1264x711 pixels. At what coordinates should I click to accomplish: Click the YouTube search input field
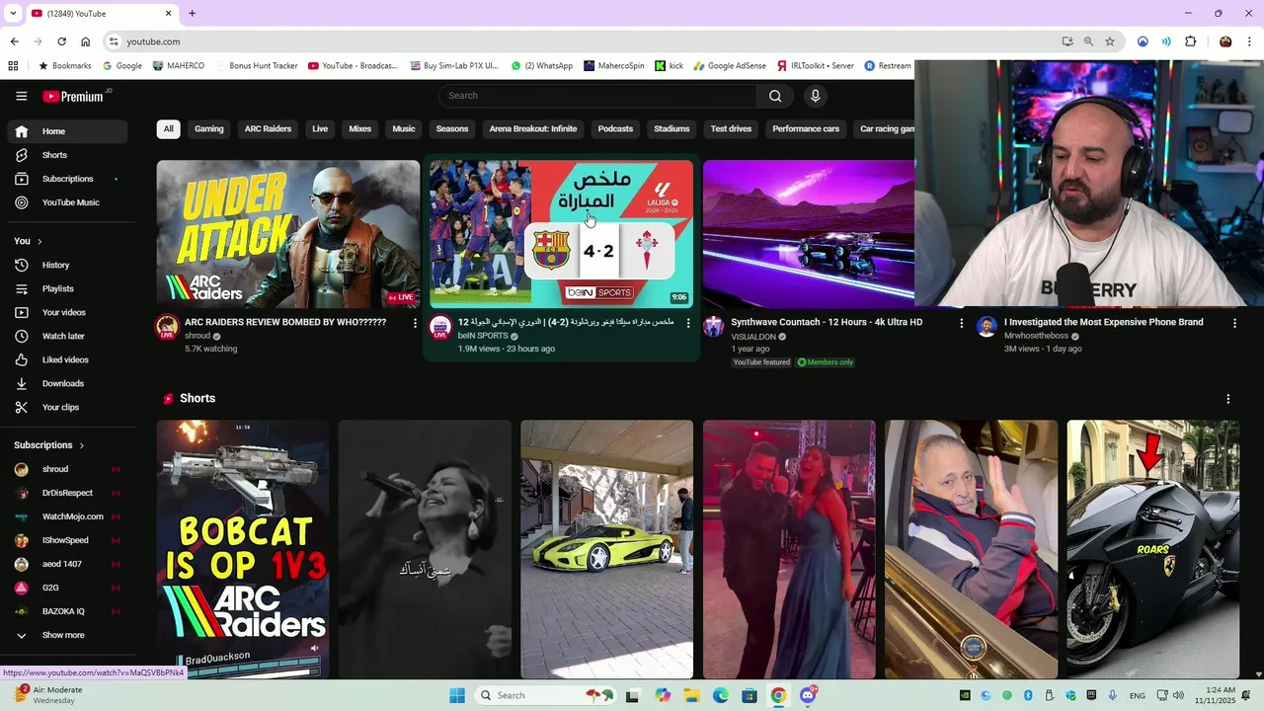pos(597,96)
